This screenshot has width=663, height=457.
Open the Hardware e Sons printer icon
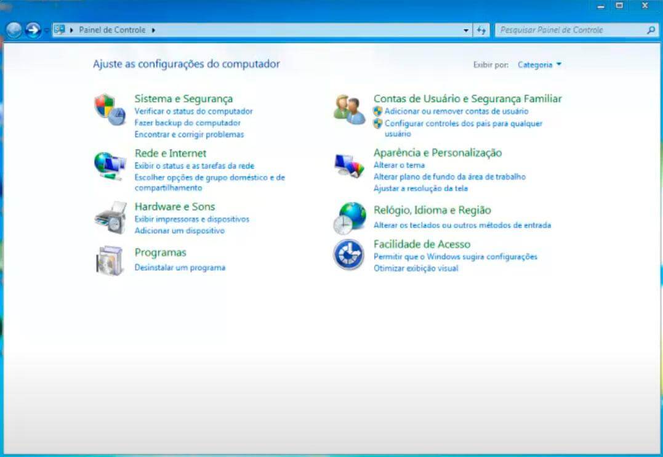pos(110,218)
